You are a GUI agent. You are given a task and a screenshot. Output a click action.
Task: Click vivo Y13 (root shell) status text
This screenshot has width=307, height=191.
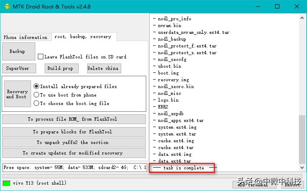point(40,183)
